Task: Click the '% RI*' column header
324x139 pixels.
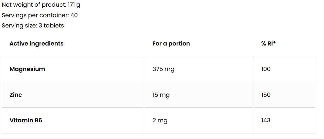Action: tap(268, 44)
